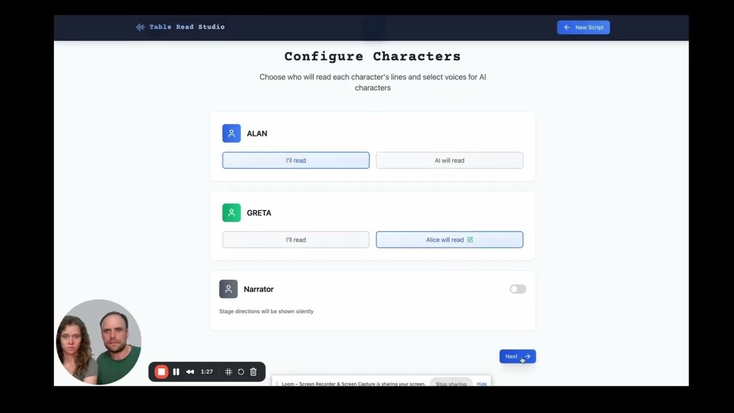Delete the recording with the trash icon
This screenshot has width=734, height=413.
(253, 372)
